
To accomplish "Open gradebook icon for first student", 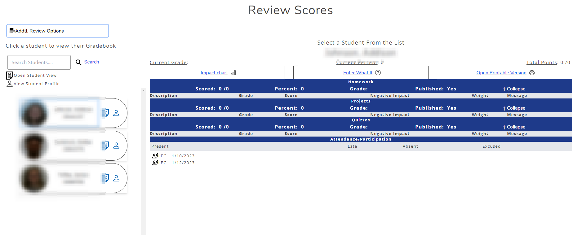I will (105, 113).
